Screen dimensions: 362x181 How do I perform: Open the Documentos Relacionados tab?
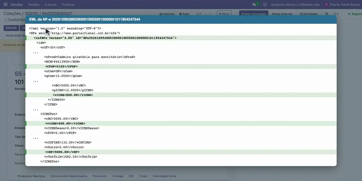(69, 176)
